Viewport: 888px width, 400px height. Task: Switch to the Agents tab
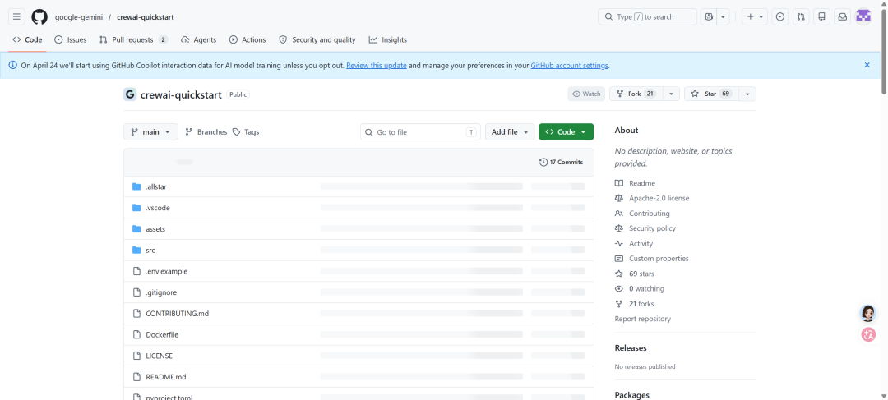pos(198,39)
